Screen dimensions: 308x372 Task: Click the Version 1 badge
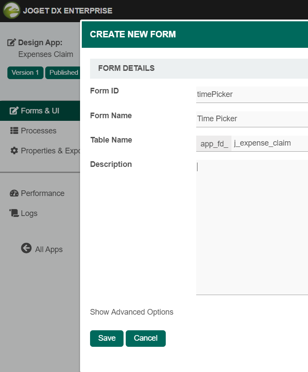(25, 73)
